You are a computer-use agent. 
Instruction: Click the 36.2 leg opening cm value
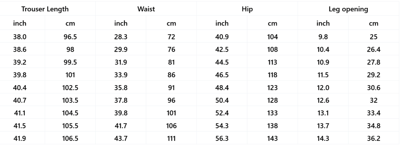[373, 139]
